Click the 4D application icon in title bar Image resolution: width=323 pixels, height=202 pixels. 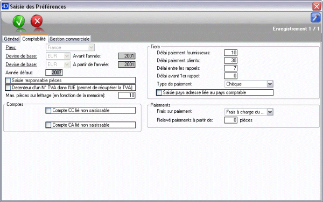5,6
